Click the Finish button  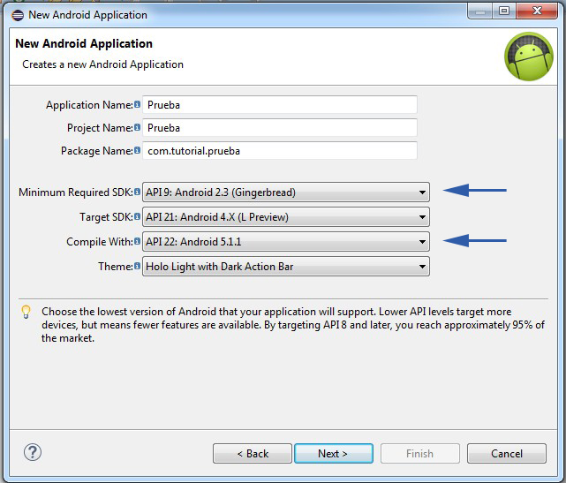click(420, 453)
